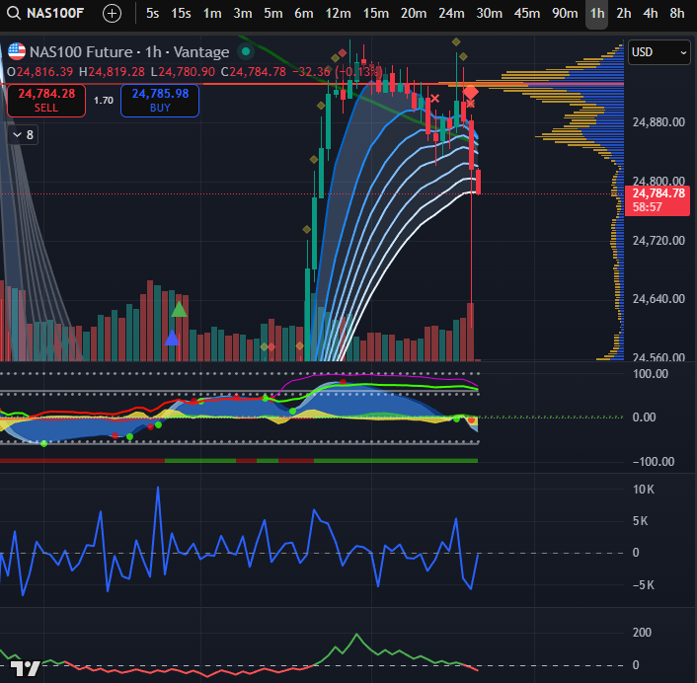The width and height of the screenshot is (697, 683).
Task: Click the high price value H24,819.28
Action: coord(112,72)
